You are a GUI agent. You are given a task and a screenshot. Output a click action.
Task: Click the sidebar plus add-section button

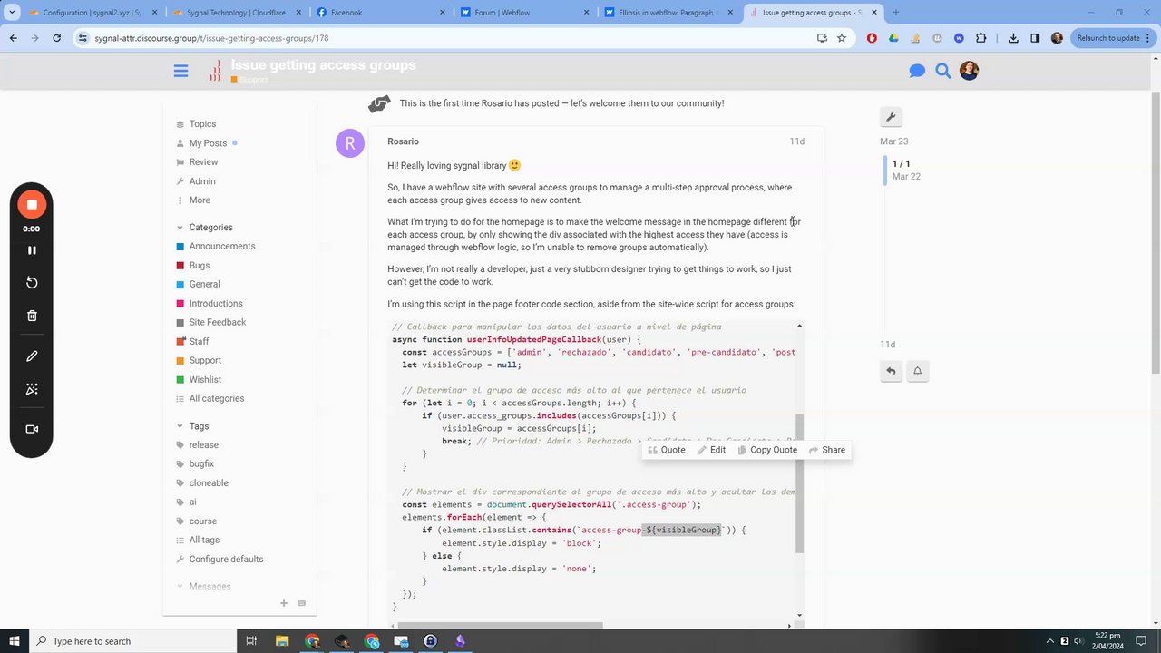click(x=283, y=603)
